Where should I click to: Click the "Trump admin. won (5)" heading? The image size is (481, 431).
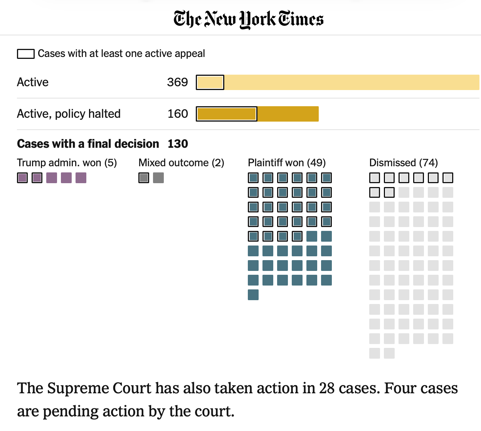(x=67, y=163)
